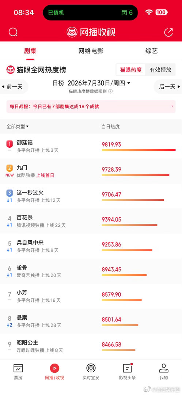Tap the 网播/收视 play icon
The image size is (182, 395).
(54, 368)
